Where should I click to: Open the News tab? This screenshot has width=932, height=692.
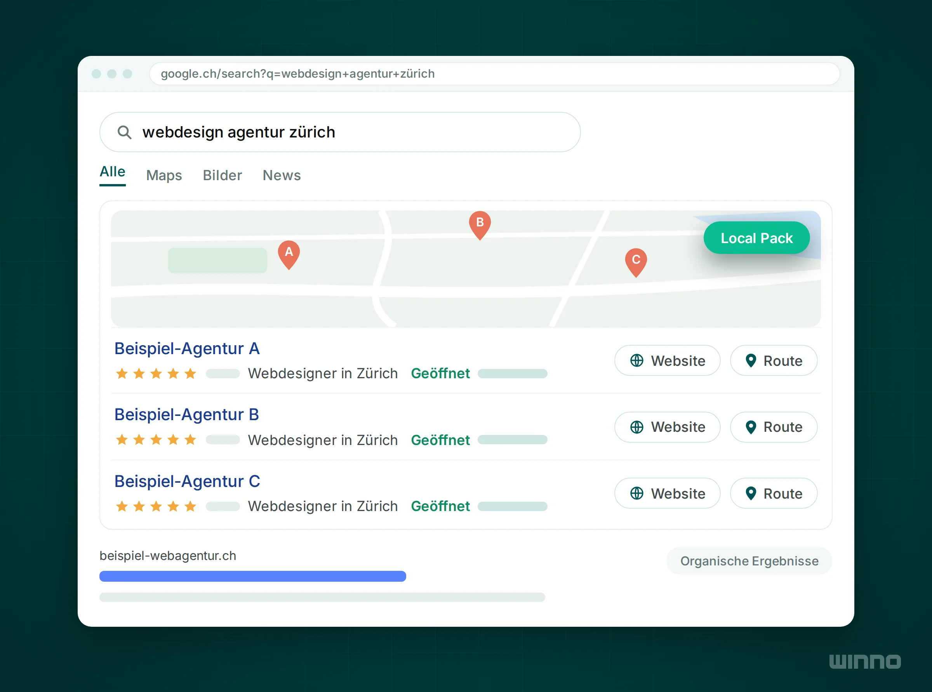[282, 175]
